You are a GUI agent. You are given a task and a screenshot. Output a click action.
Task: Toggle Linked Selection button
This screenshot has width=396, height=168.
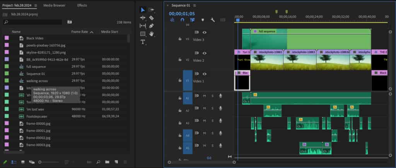click(x=193, y=20)
